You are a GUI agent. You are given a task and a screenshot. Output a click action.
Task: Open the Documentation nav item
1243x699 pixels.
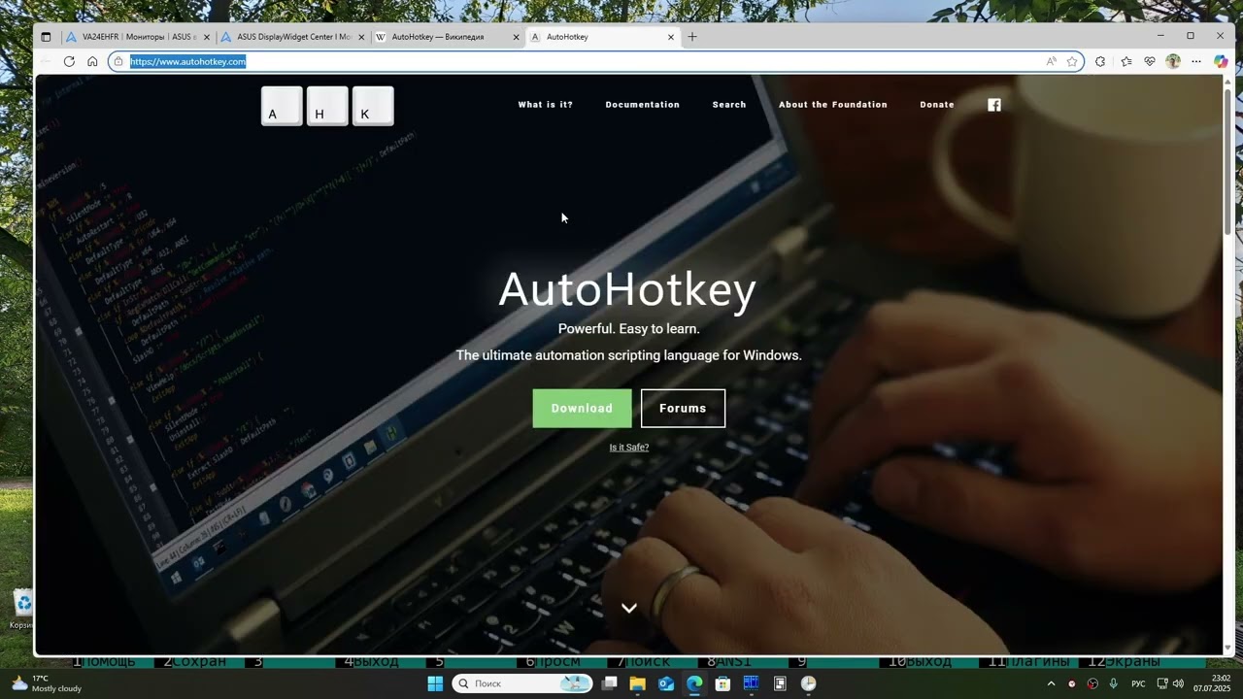click(x=643, y=105)
